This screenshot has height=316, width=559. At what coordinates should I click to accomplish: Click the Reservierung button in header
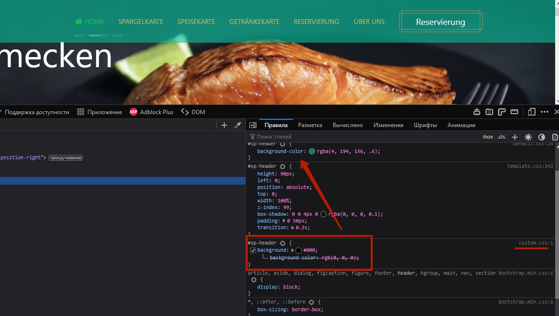tap(440, 22)
